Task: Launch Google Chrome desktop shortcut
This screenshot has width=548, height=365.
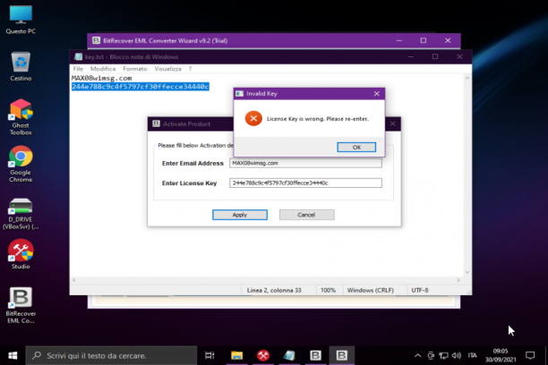Action: [21, 164]
